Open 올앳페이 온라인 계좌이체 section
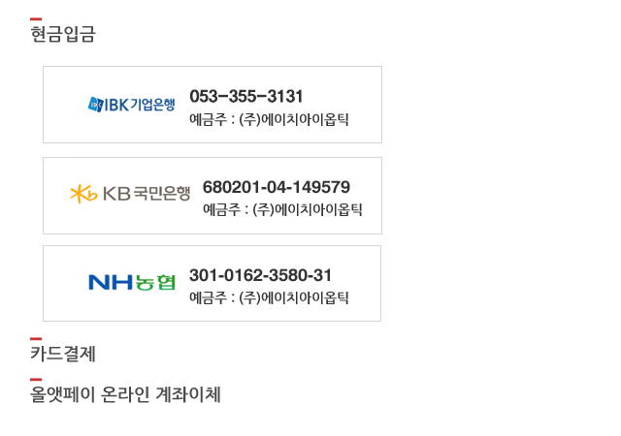The image size is (621, 436). pyautogui.click(x=125, y=394)
